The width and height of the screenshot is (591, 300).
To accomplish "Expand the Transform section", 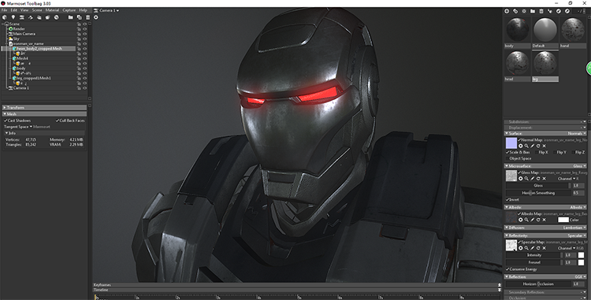I will tap(44, 108).
